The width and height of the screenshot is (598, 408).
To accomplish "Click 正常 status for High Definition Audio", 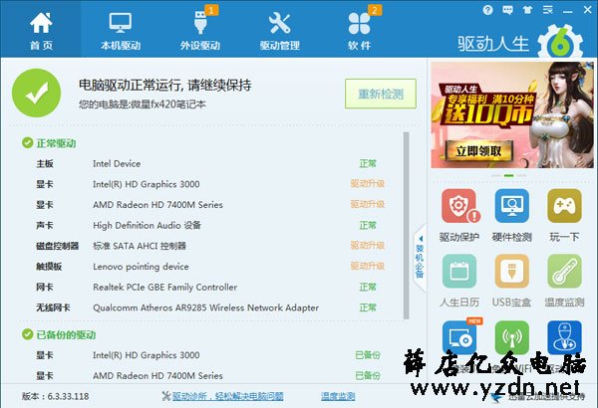I will 368,226.
